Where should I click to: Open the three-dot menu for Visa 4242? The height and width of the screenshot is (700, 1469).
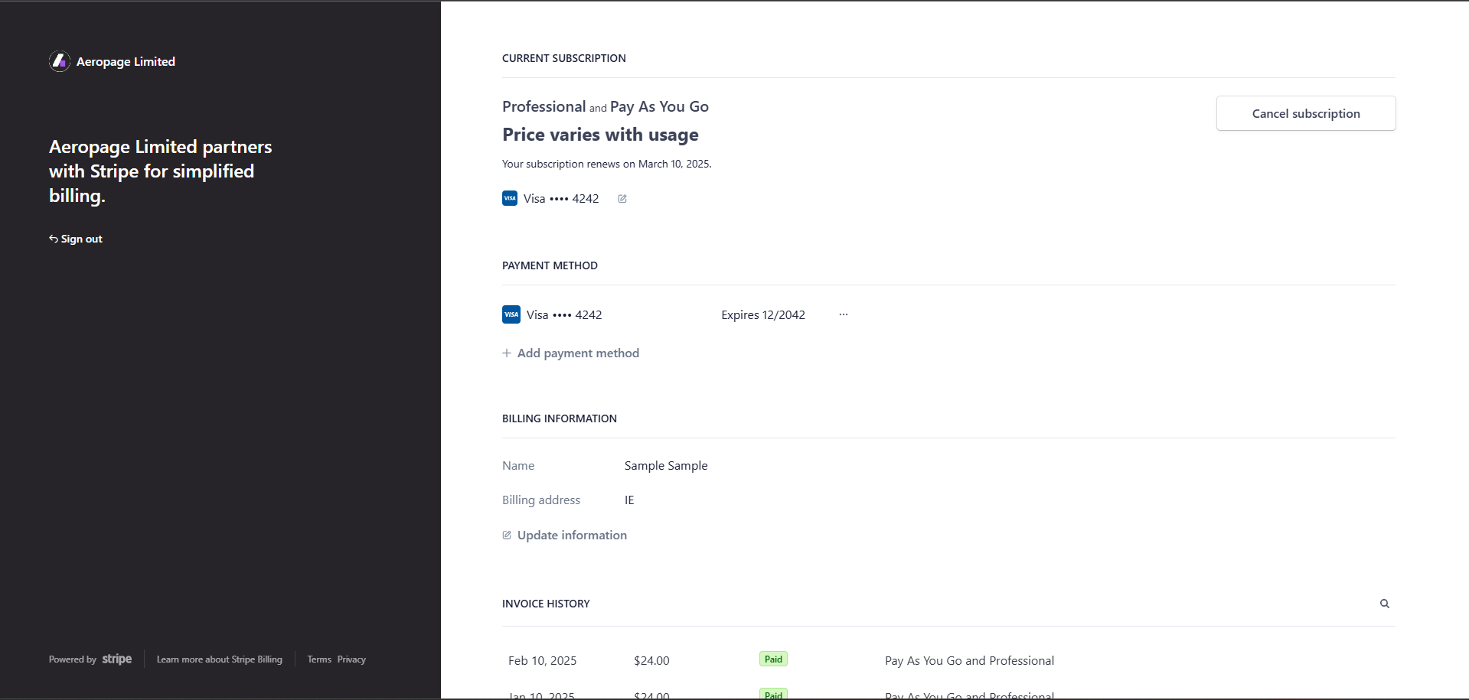coord(844,314)
